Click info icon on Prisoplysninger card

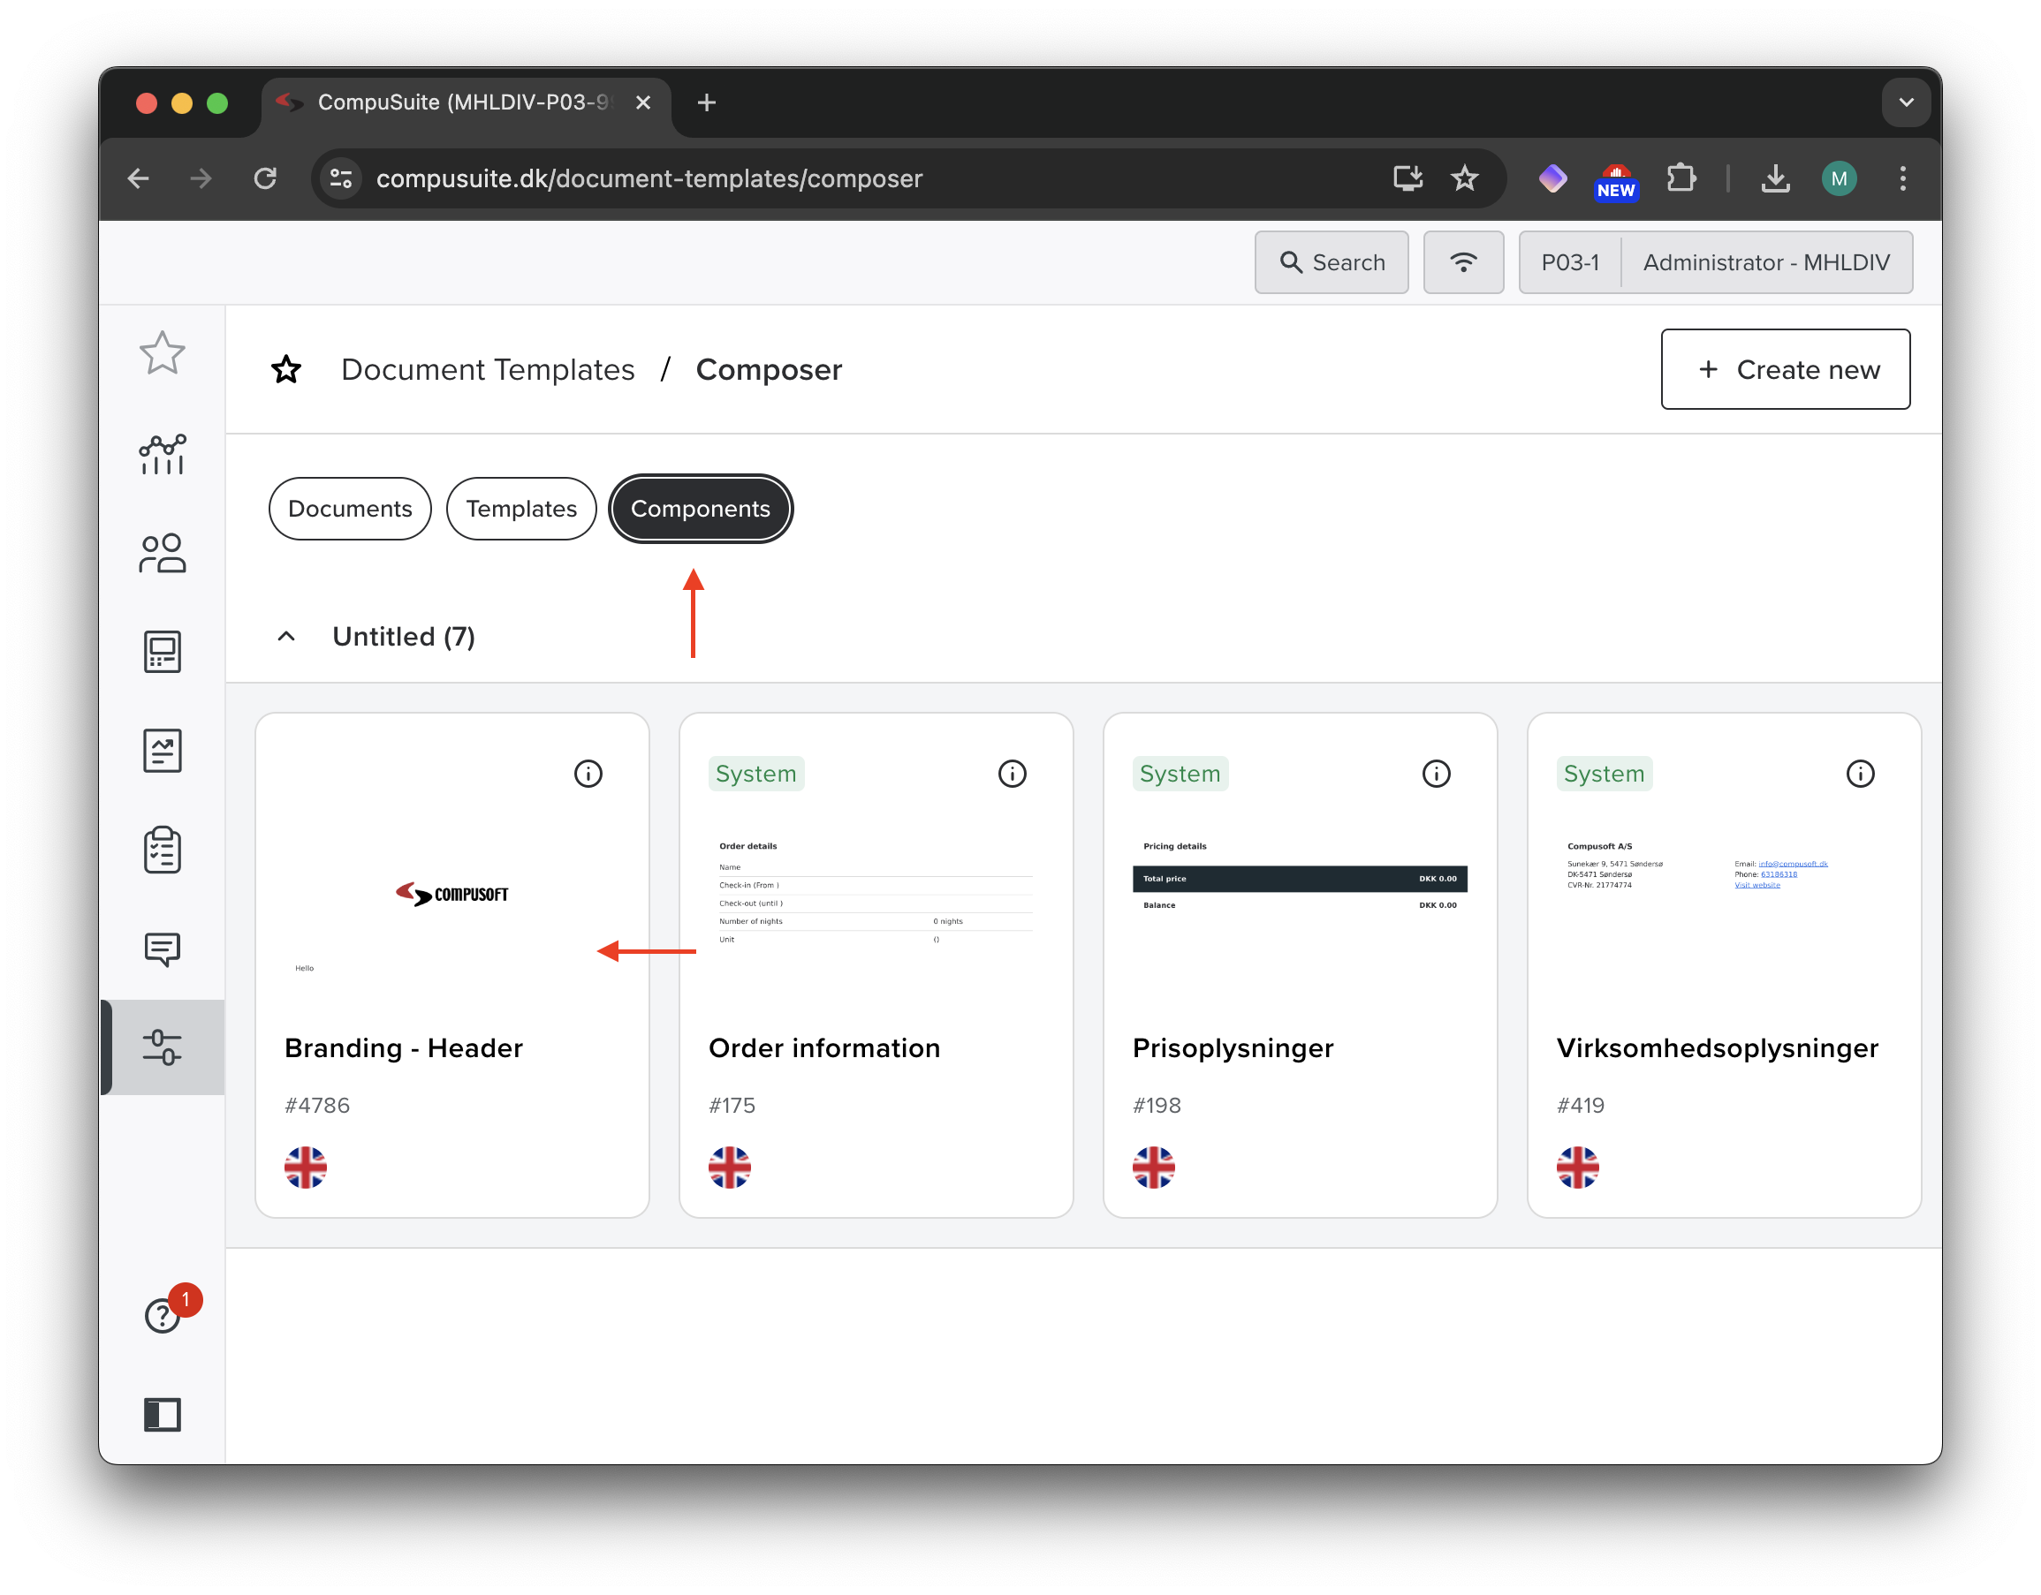pos(1436,774)
